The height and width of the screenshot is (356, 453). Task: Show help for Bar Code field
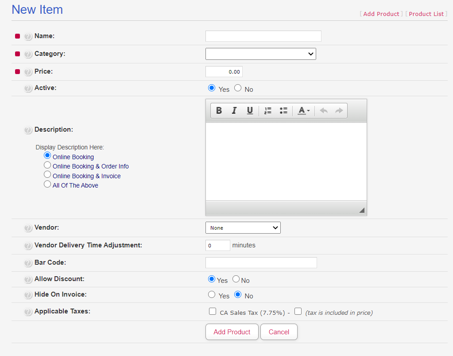click(28, 263)
